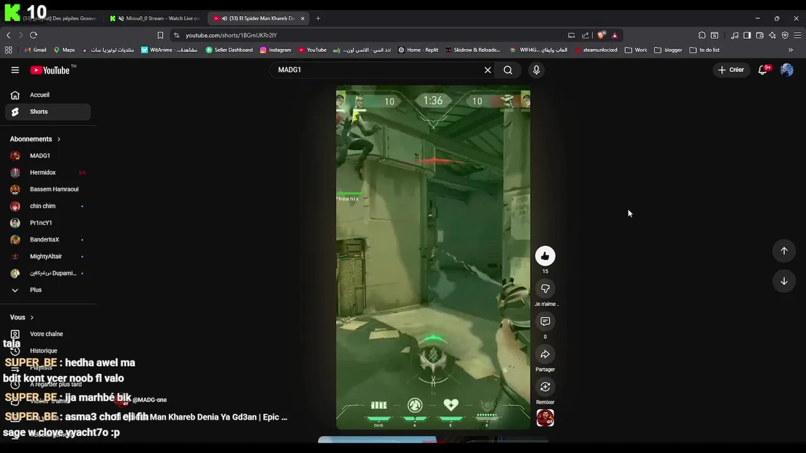The height and width of the screenshot is (453, 806).
Task: Dislike the short with thumbs down
Action: point(545,289)
